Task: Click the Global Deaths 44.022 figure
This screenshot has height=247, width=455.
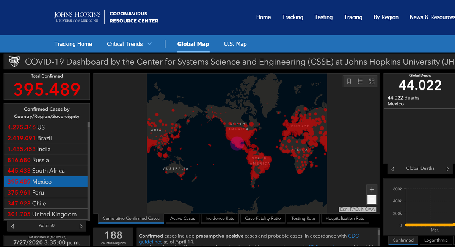Action: 420,85
